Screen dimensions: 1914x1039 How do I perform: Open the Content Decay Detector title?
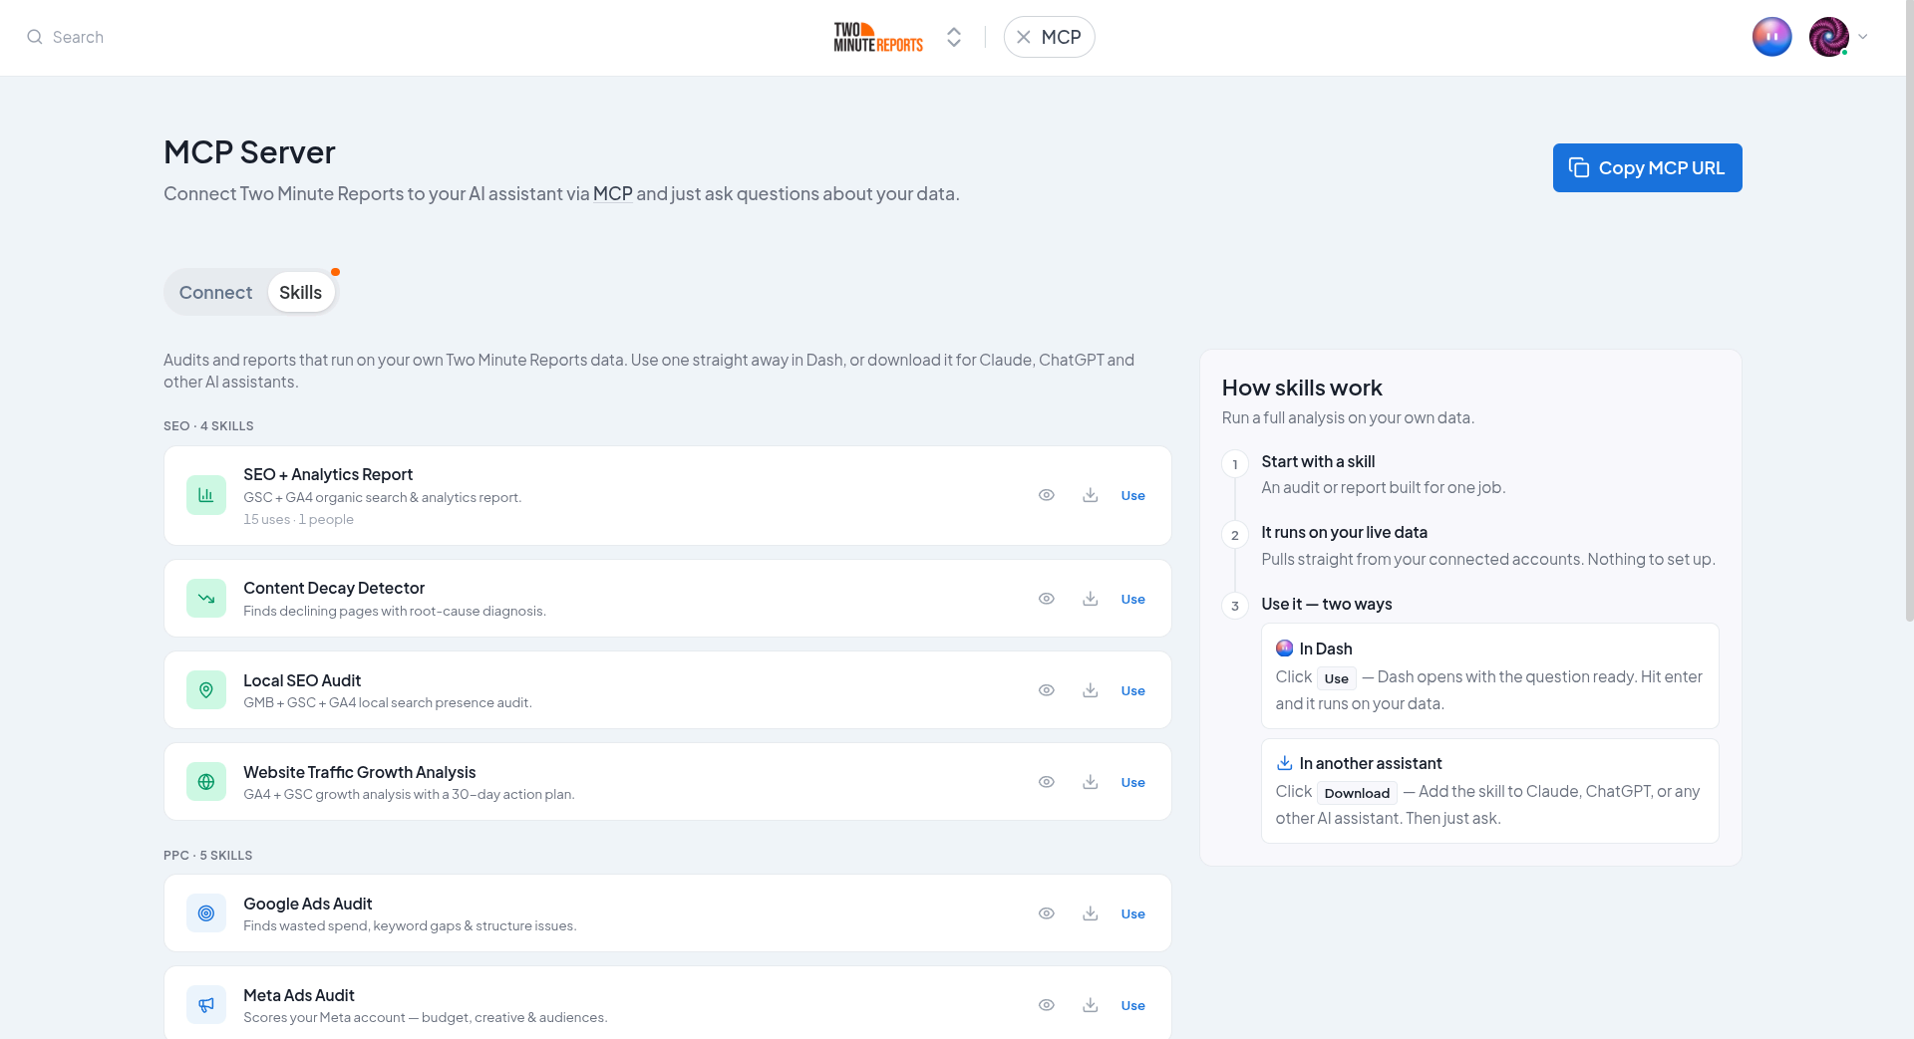pyautogui.click(x=334, y=588)
